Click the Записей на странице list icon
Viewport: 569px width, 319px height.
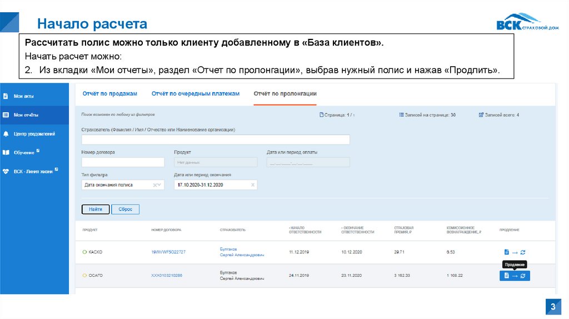point(401,115)
